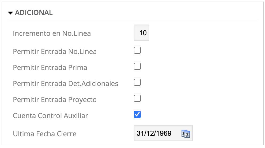Viewport: 265px width, 148px height.
Task: Select the 'Permitir Entrada Prima' label text
Action: pyautogui.click(x=50, y=68)
